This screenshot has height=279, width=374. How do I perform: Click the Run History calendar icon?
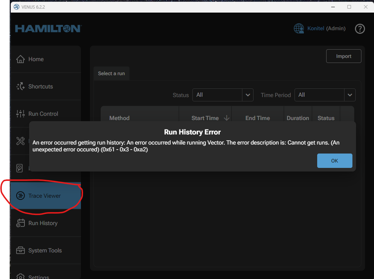20,223
